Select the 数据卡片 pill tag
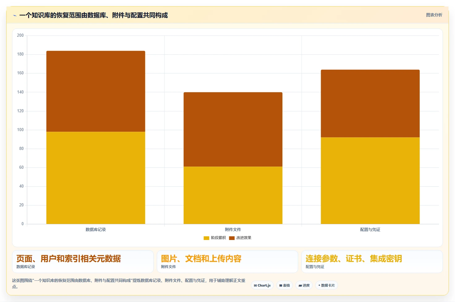The height and width of the screenshot is (302, 455). point(327,285)
